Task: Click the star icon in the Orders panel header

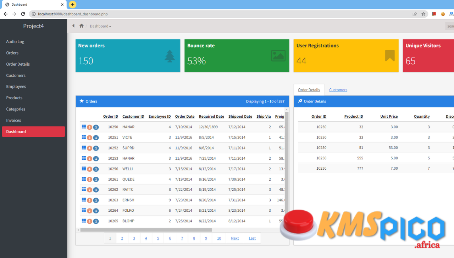Action: 82,101
